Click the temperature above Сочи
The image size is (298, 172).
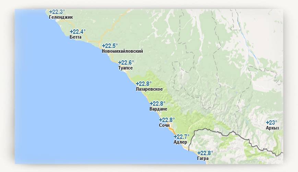(x=167, y=120)
